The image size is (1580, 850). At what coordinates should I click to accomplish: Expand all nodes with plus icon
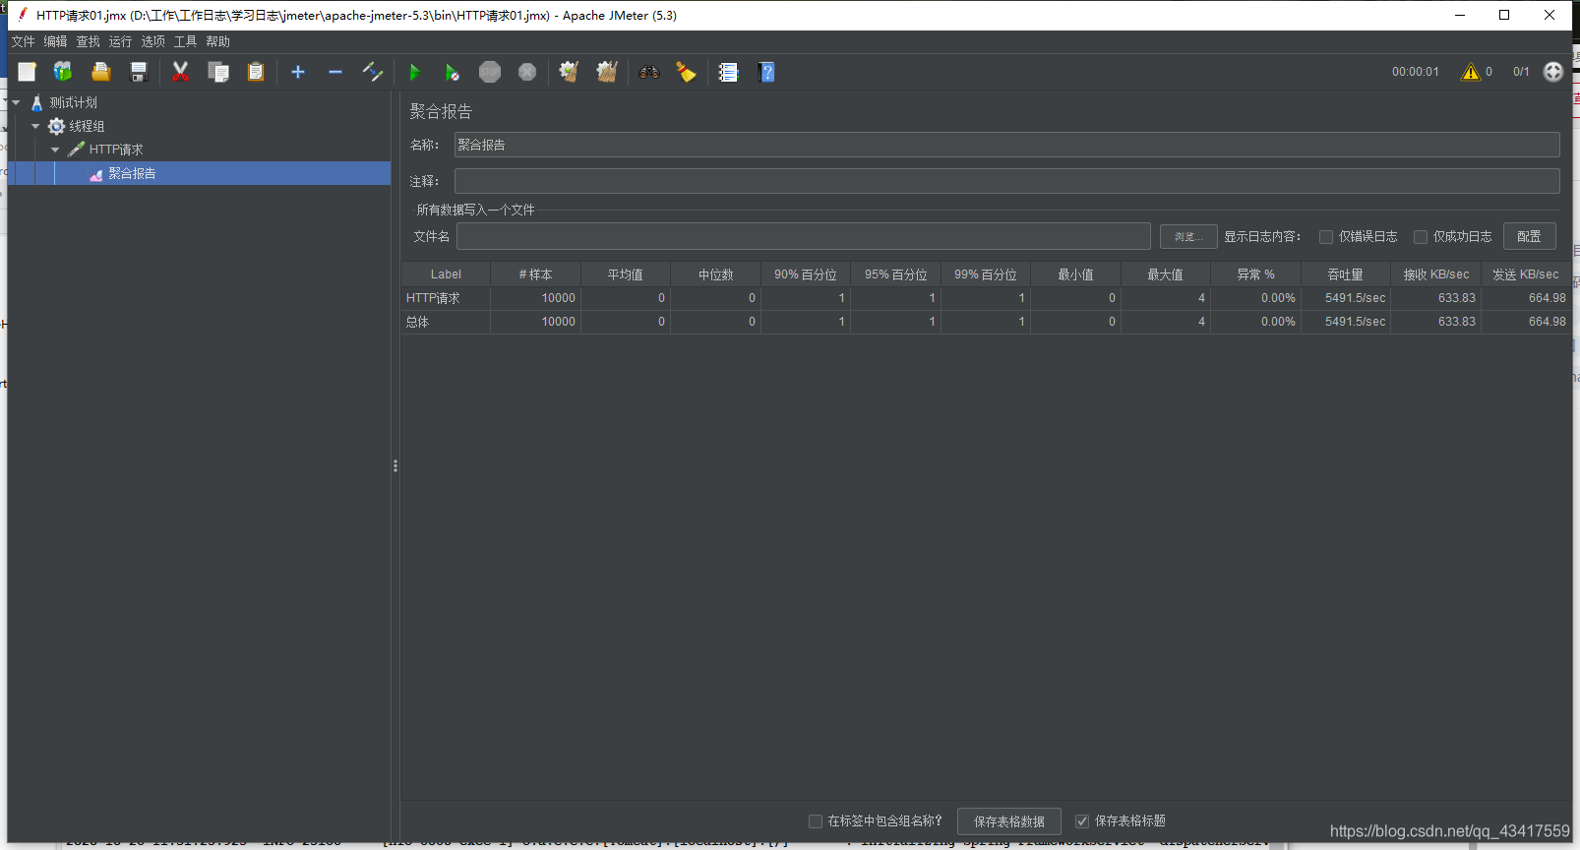point(298,72)
